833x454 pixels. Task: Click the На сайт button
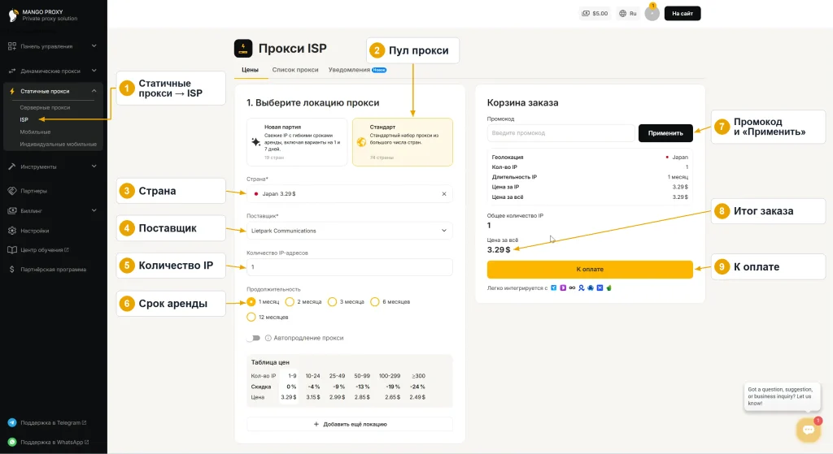tap(683, 13)
